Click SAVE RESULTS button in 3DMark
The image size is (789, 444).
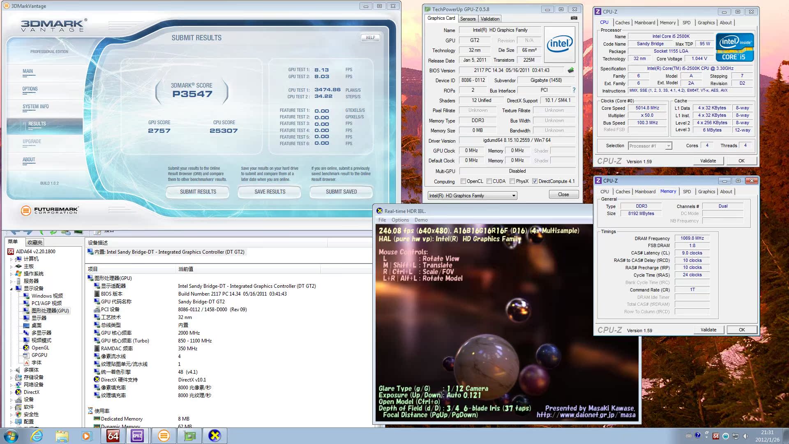coord(270,192)
